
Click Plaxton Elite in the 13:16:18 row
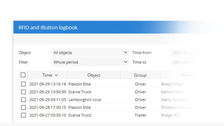pos(79,84)
